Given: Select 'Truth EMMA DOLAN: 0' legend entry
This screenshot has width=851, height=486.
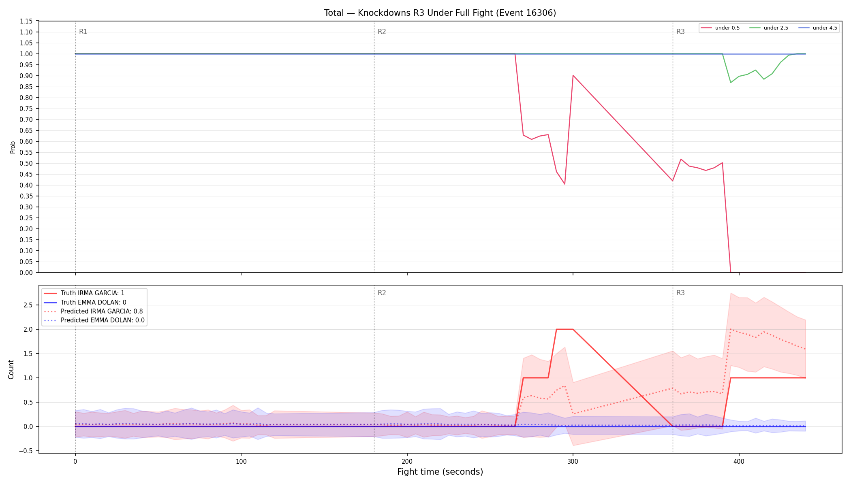Looking at the screenshot, I should coord(85,303).
